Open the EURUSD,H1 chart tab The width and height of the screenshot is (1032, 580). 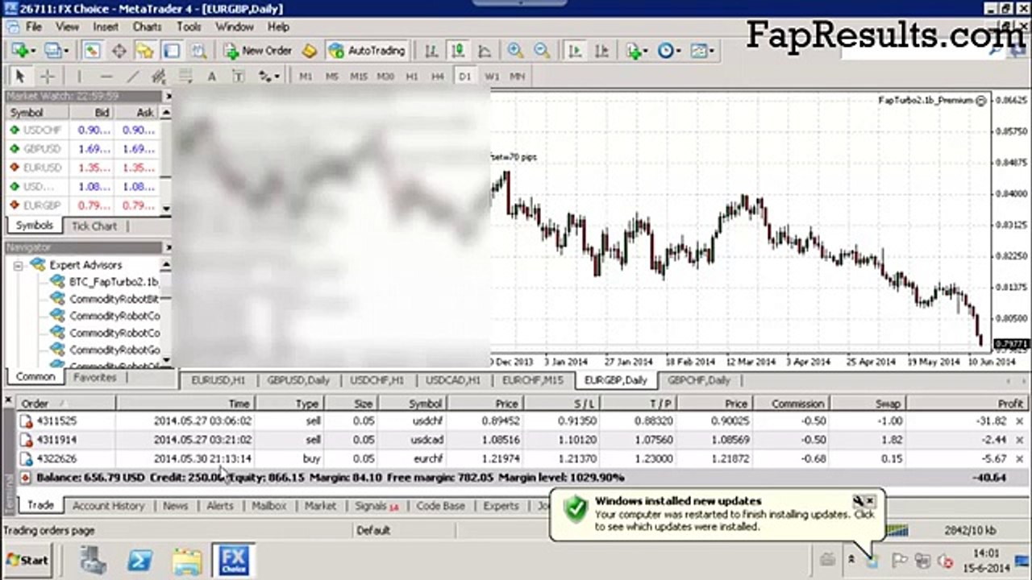point(218,380)
